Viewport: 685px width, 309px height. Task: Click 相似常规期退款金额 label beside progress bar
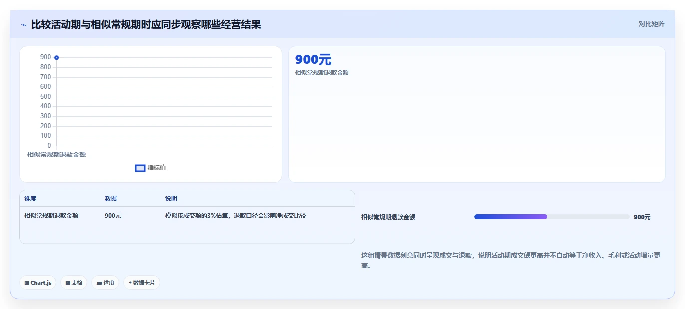pos(388,217)
